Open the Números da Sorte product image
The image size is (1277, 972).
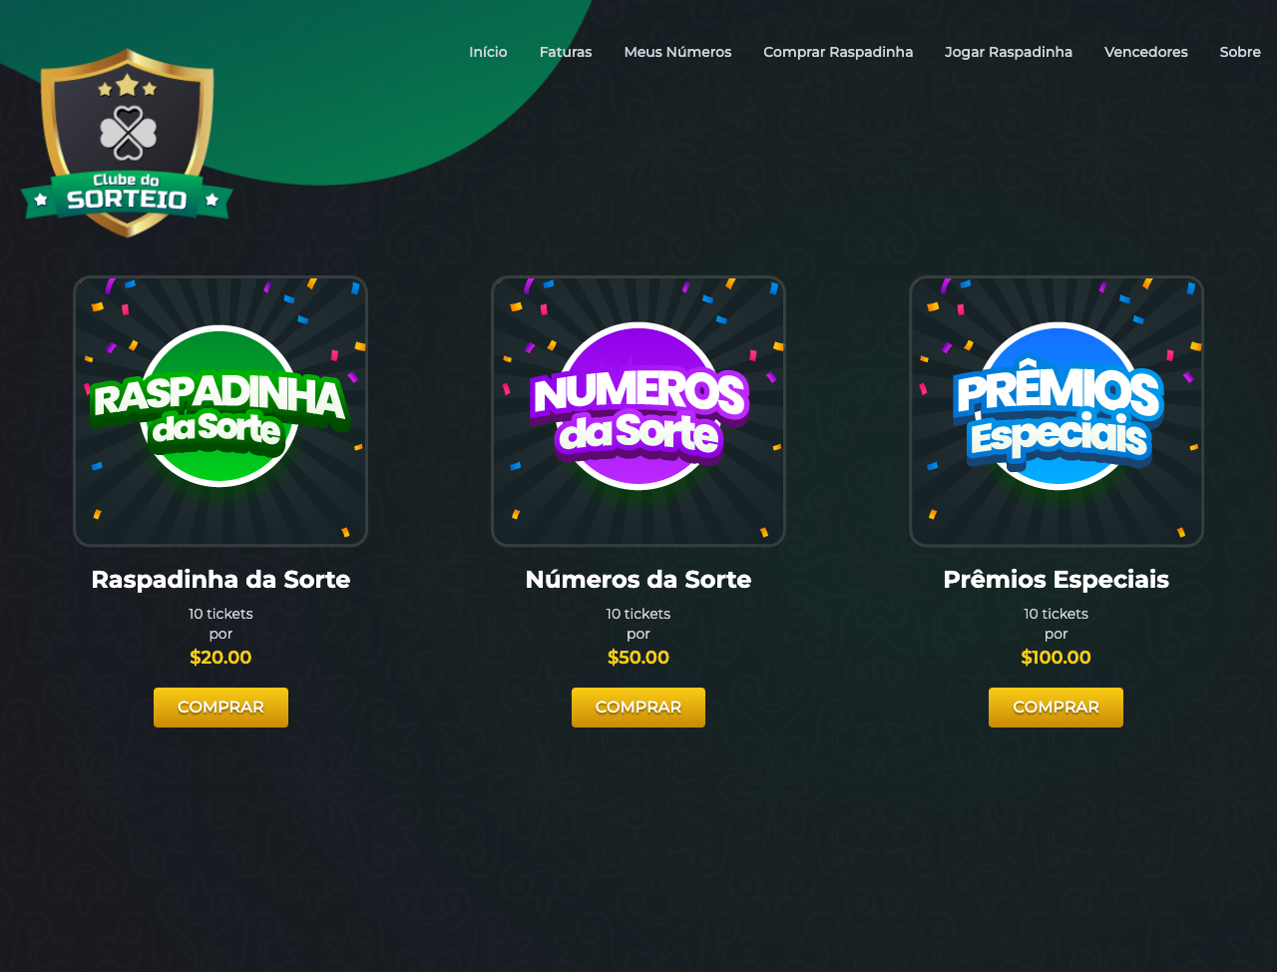638,411
